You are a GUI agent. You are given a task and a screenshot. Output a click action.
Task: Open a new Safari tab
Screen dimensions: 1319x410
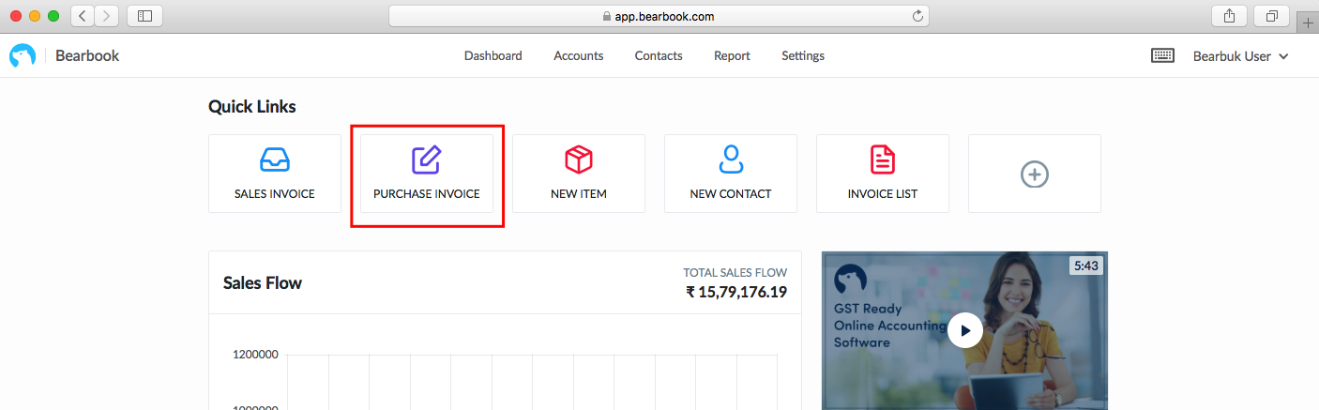[x=1309, y=23]
